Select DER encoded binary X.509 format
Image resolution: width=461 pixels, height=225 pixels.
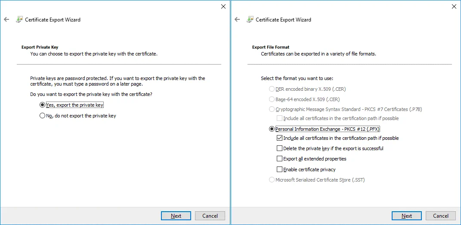click(272, 89)
